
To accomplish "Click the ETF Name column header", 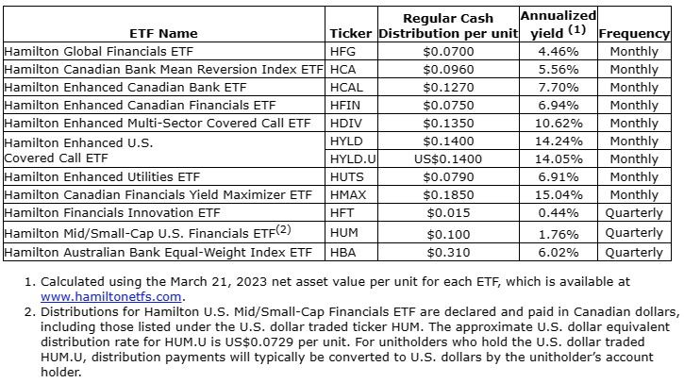I will coord(164,33).
